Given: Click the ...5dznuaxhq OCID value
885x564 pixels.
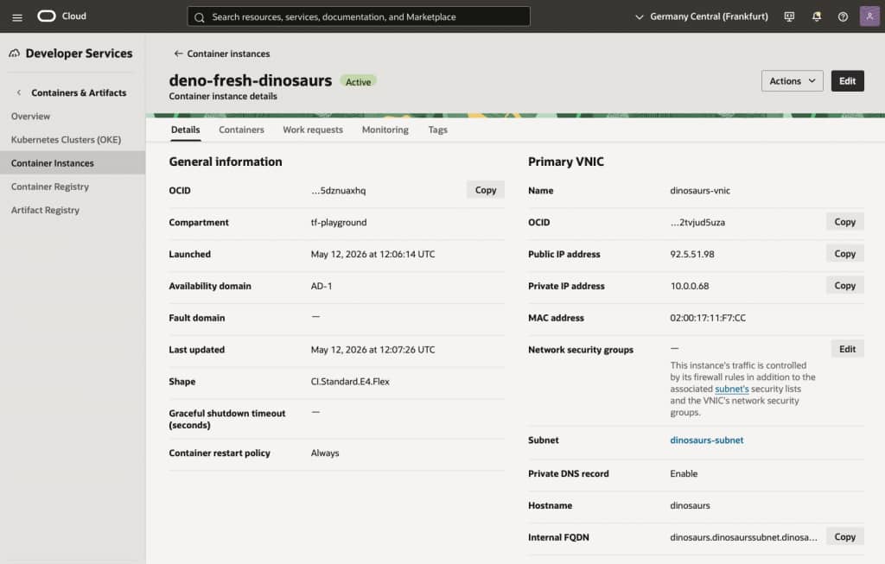Looking at the screenshot, I should pos(338,191).
